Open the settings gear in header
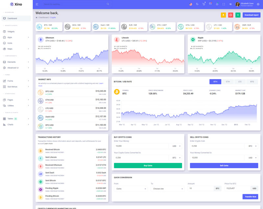This screenshot has width=263, height=209. point(258,4)
